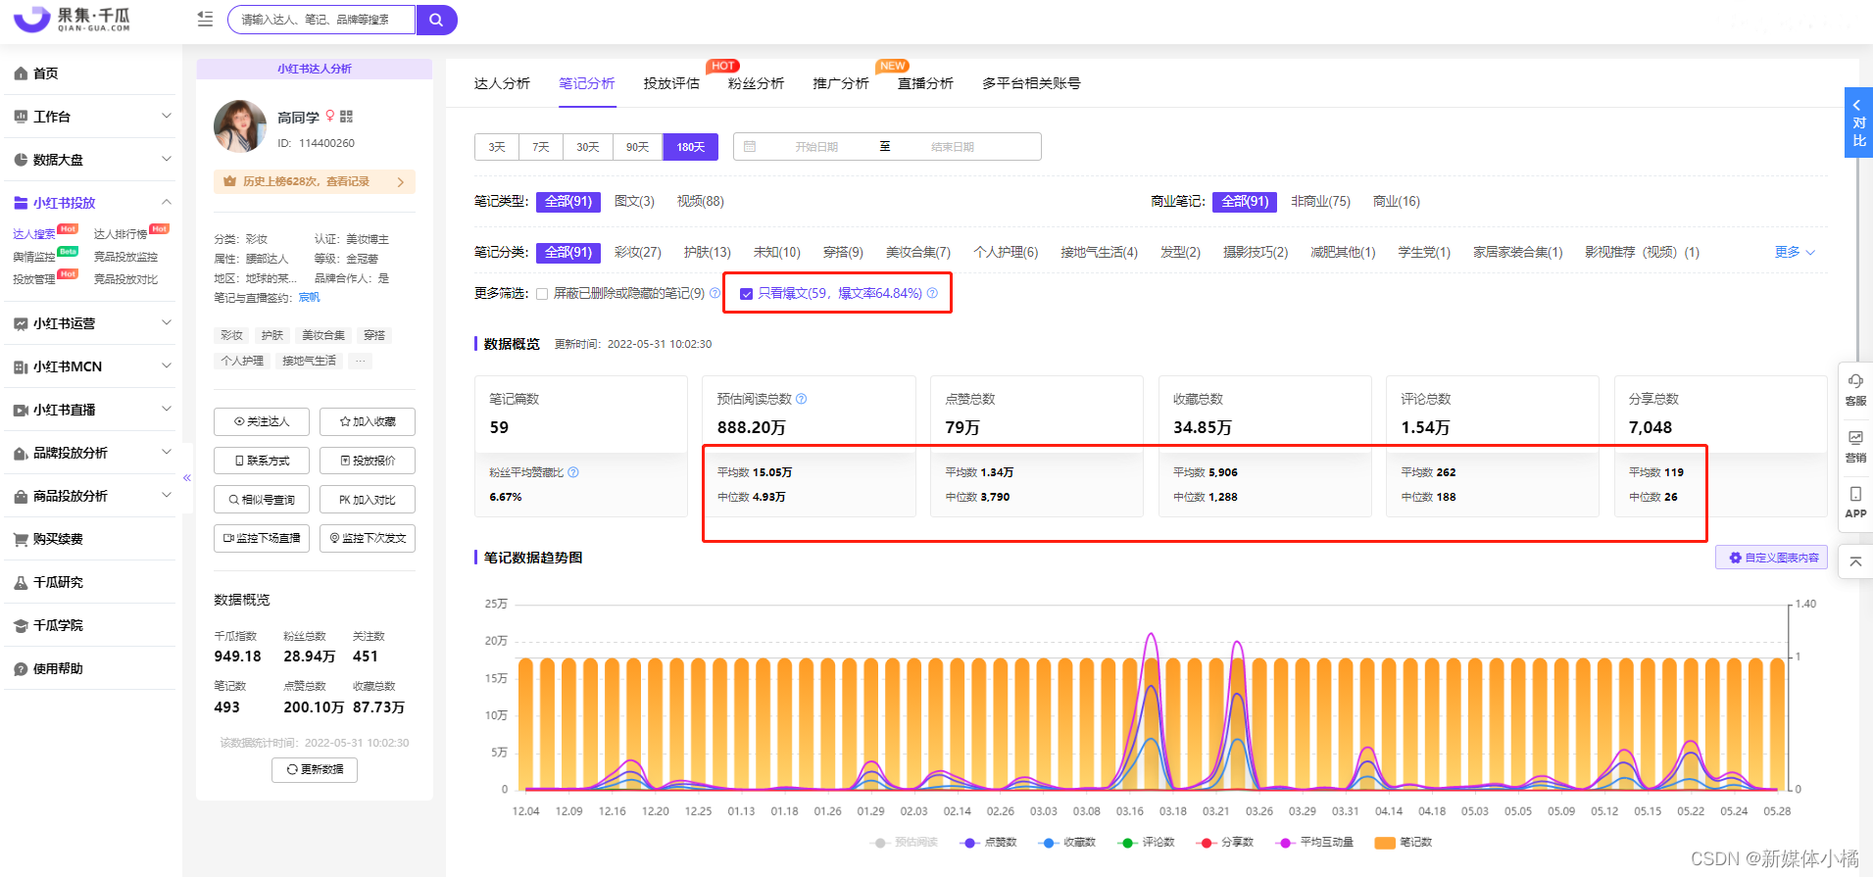Open the 客服 headset icon
The width and height of the screenshot is (1873, 877).
[1855, 389]
